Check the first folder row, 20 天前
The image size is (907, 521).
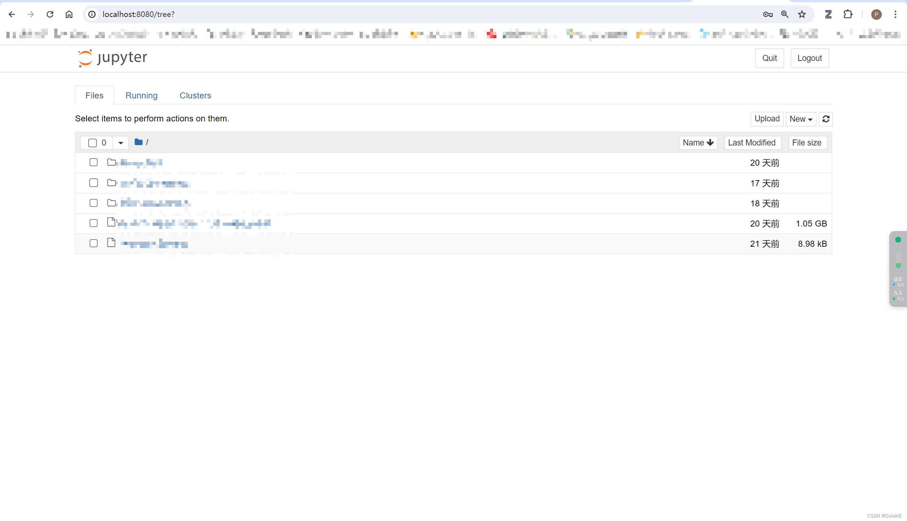click(94, 162)
